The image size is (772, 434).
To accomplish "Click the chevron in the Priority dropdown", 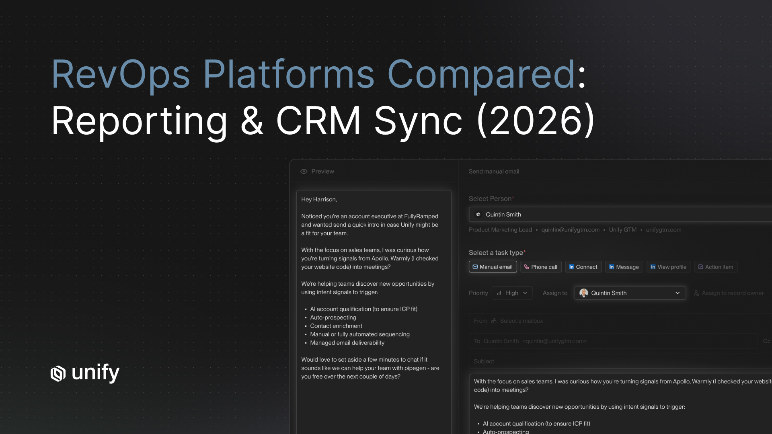I will [525, 293].
